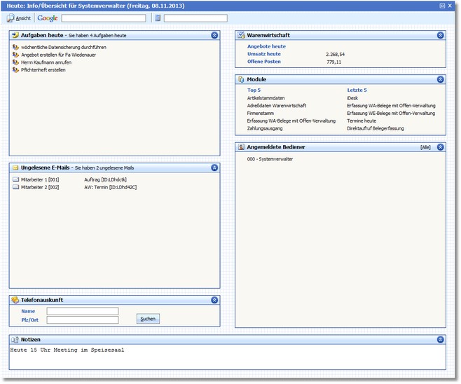The image size is (461, 384).
Task: Open the task Herrn Kaufmann anrufen
Action: pyautogui.click(x=46, y=62)
